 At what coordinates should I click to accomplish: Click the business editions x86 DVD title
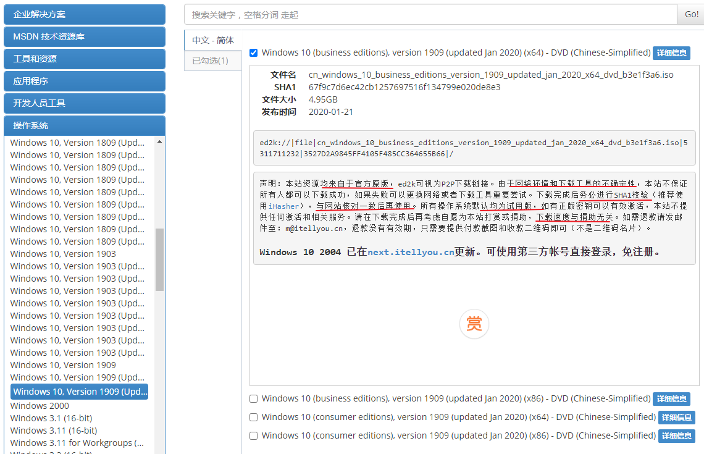pyautogui.click(x=456, y=398)
